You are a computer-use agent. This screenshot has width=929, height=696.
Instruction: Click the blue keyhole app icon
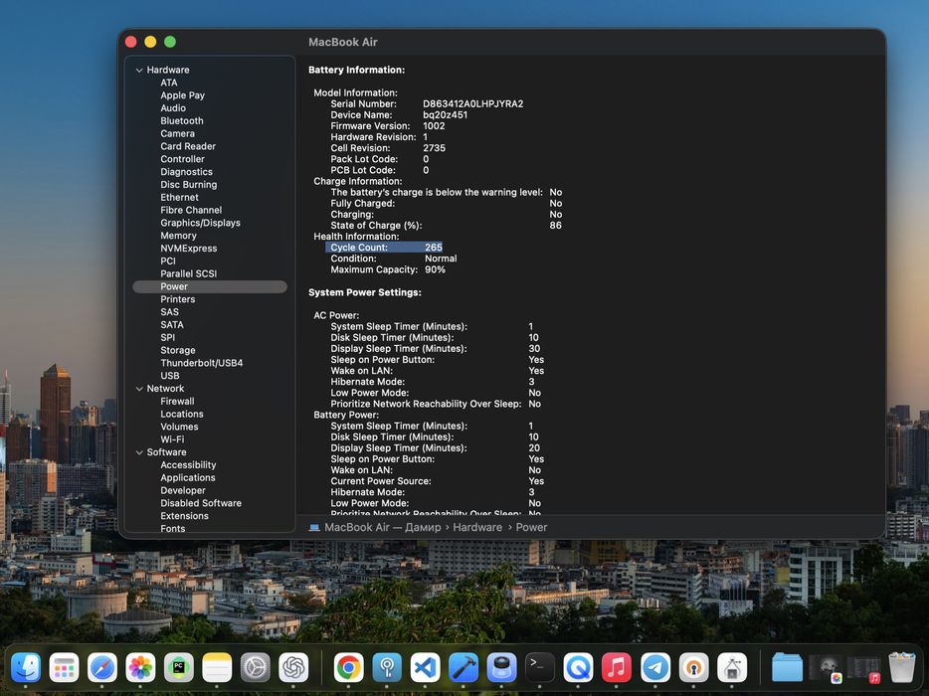tap(387, 667)
